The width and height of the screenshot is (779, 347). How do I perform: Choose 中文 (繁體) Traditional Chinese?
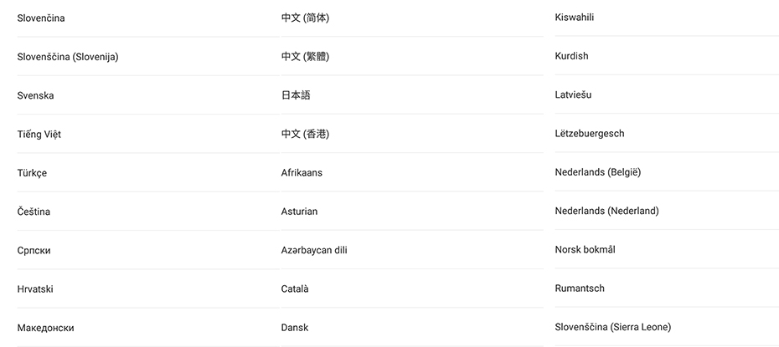[305, 57]
